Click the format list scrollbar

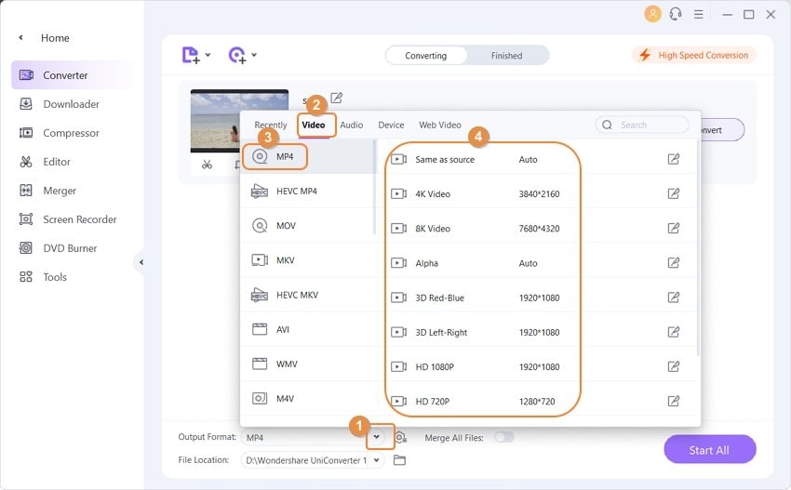[374, 188]
